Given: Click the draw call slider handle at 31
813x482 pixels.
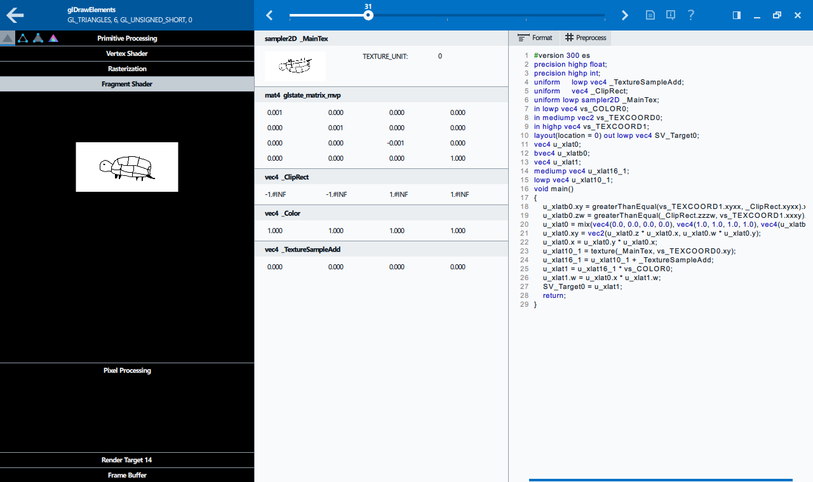Looking at the screenshot, I should (x=368, y=15).
